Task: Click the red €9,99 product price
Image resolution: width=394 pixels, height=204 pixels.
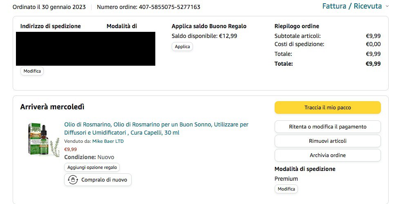Action: pyautogui.click(x=70, y=149)
